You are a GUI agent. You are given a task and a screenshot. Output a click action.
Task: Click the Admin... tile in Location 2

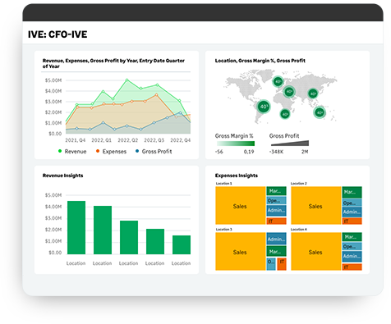[x=352, y=212]
